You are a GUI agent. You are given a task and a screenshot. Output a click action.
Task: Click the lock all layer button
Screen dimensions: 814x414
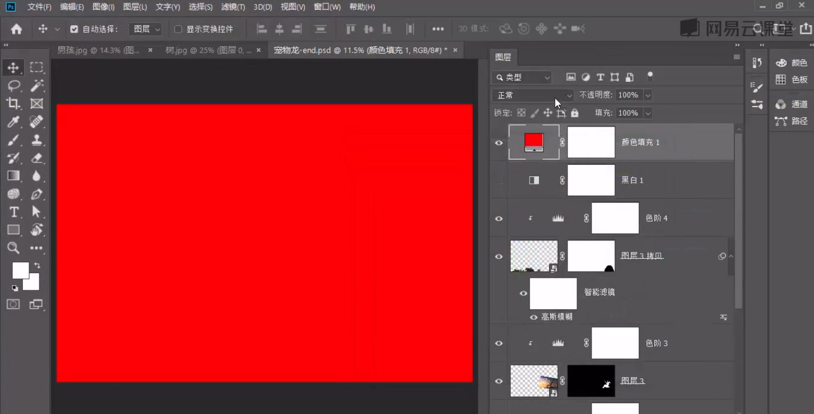[574, 113]
